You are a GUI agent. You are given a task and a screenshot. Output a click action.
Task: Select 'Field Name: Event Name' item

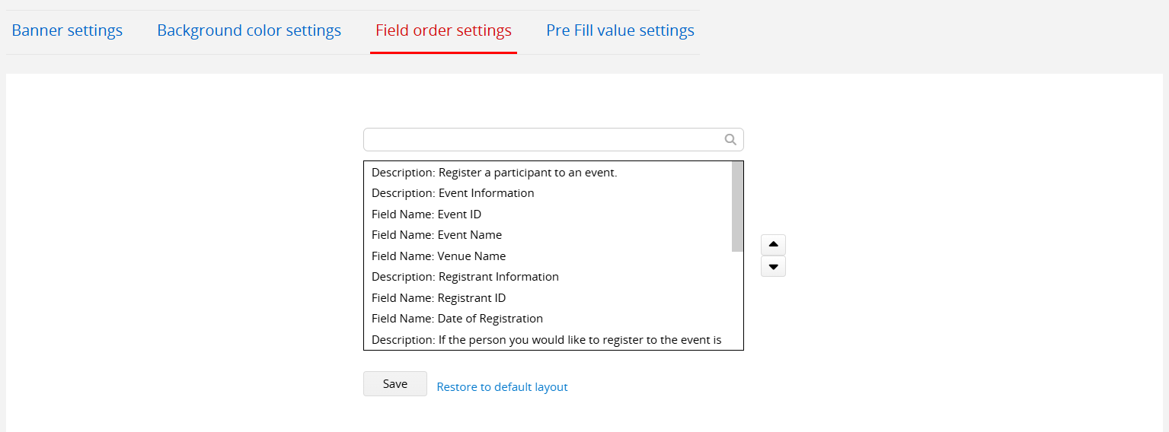click(x=548, y=235)
